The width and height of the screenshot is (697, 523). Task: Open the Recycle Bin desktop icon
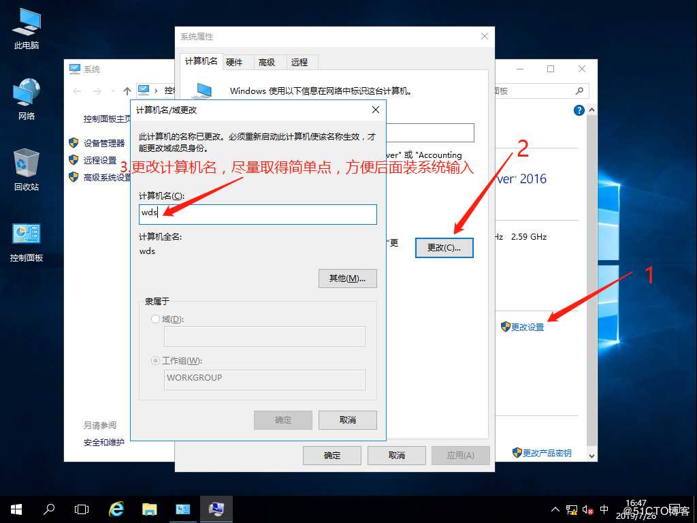[27, 170]
